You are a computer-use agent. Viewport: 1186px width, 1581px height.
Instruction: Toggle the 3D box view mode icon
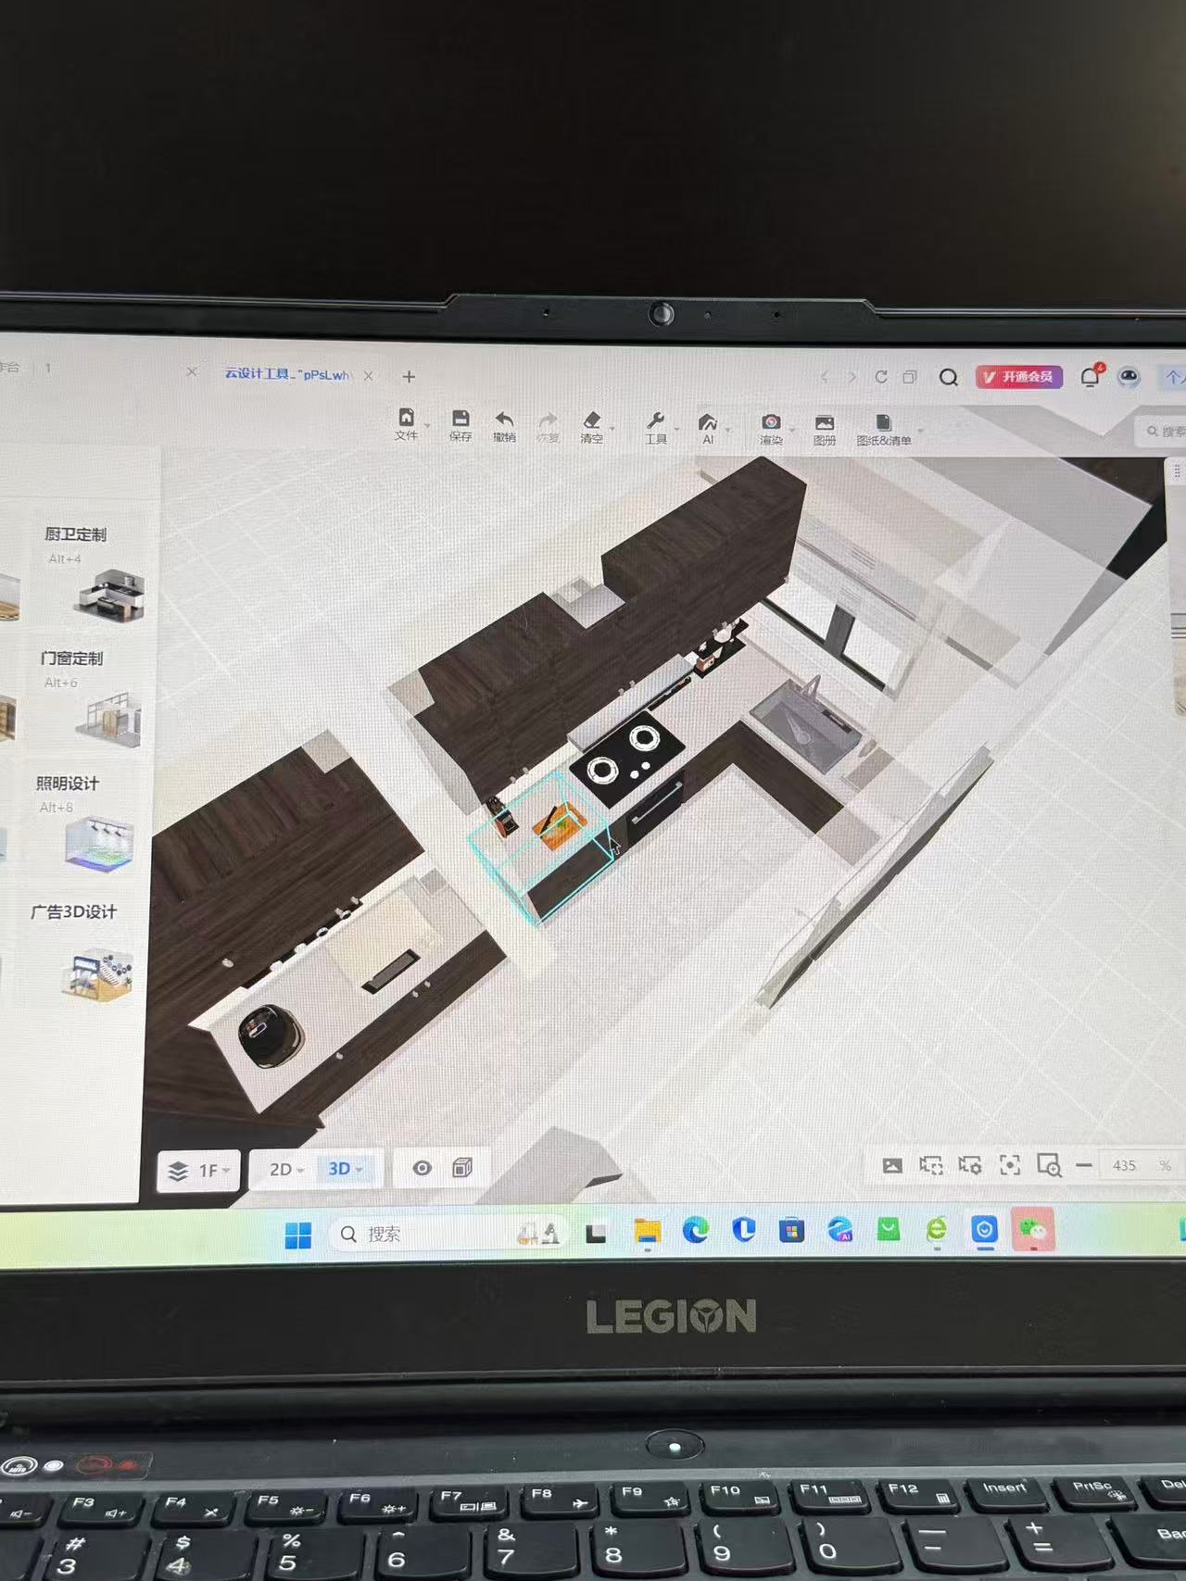462,1168
